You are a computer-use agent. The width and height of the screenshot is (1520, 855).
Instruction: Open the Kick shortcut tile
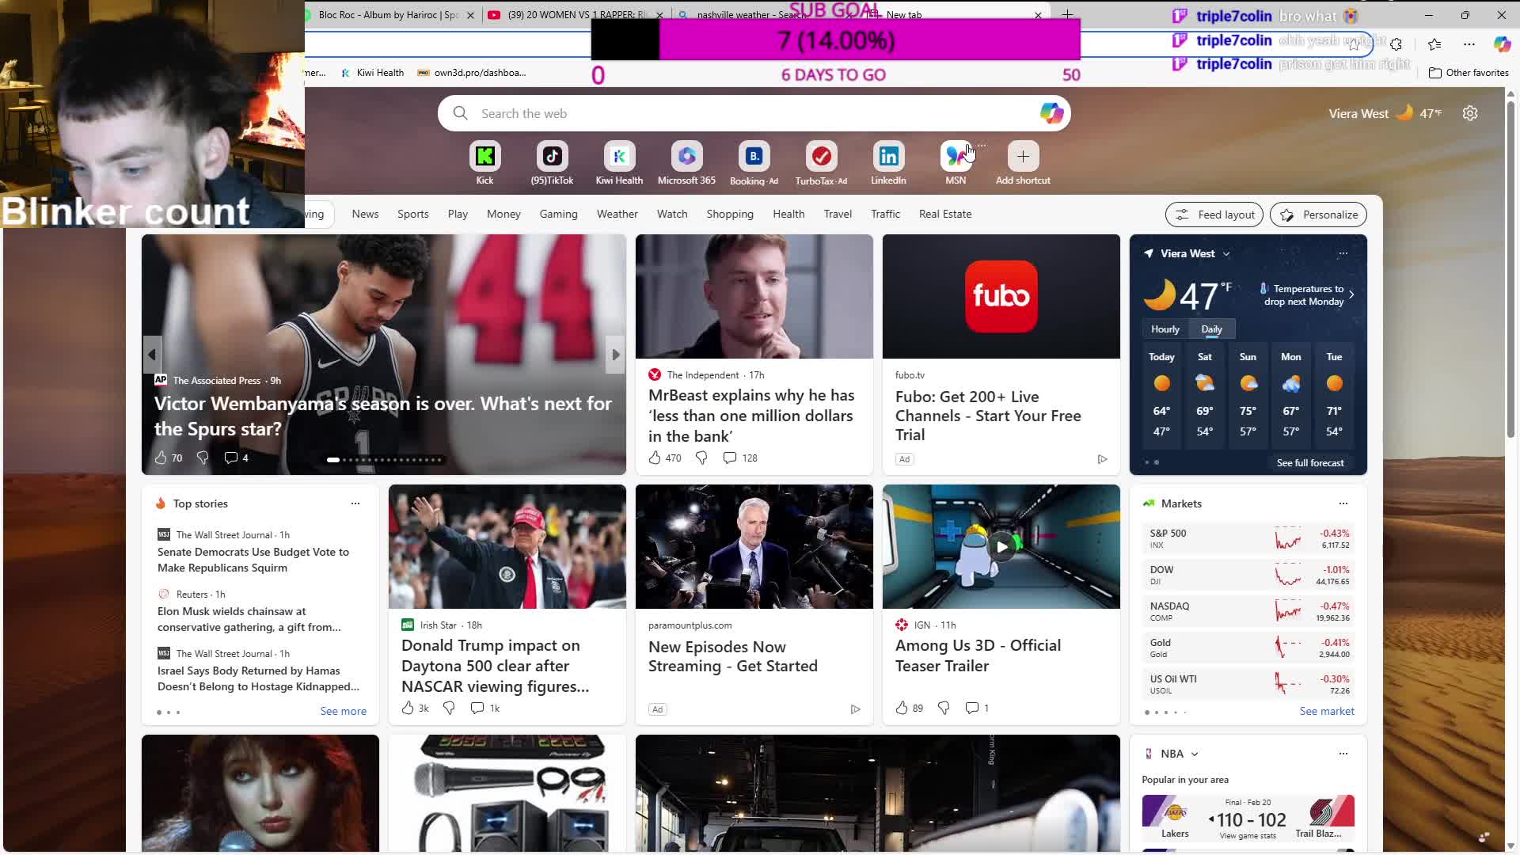(x=484, y=157)
